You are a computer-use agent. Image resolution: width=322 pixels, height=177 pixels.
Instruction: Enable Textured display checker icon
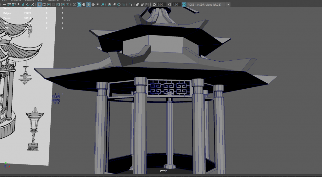pyautogui.click(x=93, y=4)
